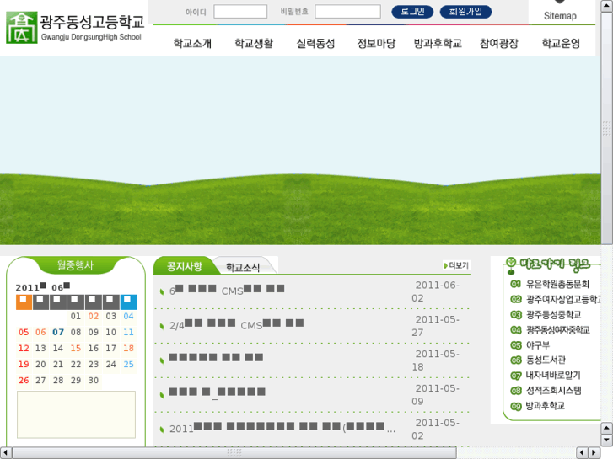Click the 07 내자녀바로알기 link
Viewport: 613px width, 459px height.
546,376
